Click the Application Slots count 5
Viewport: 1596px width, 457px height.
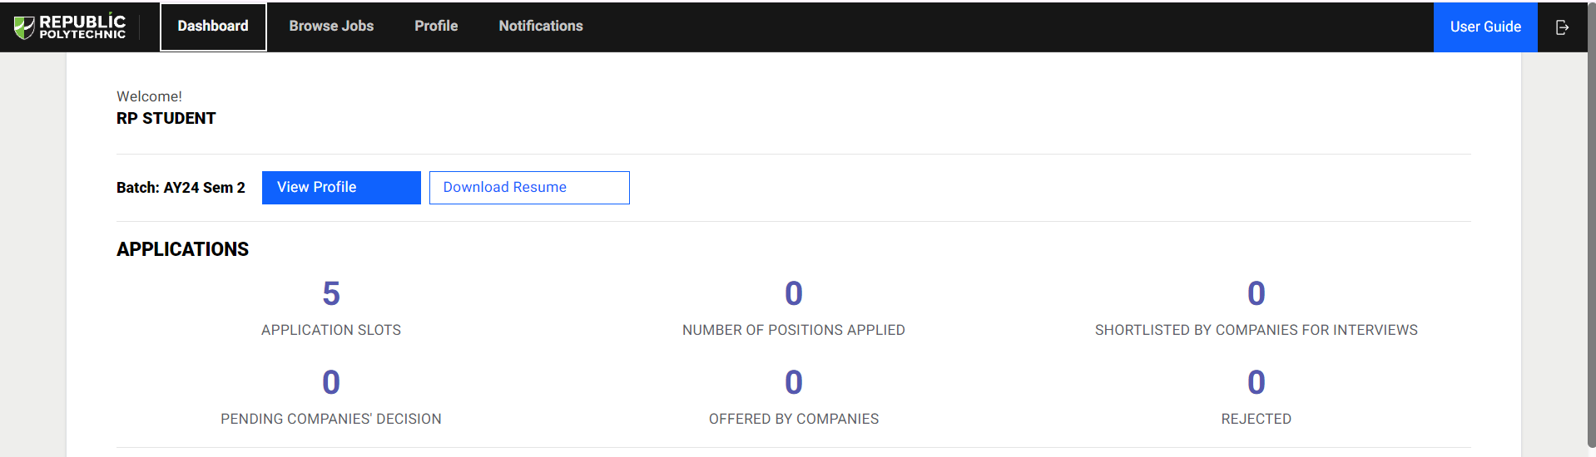click(x=331, y=293)
